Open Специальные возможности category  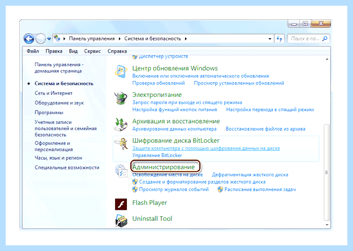67,168
